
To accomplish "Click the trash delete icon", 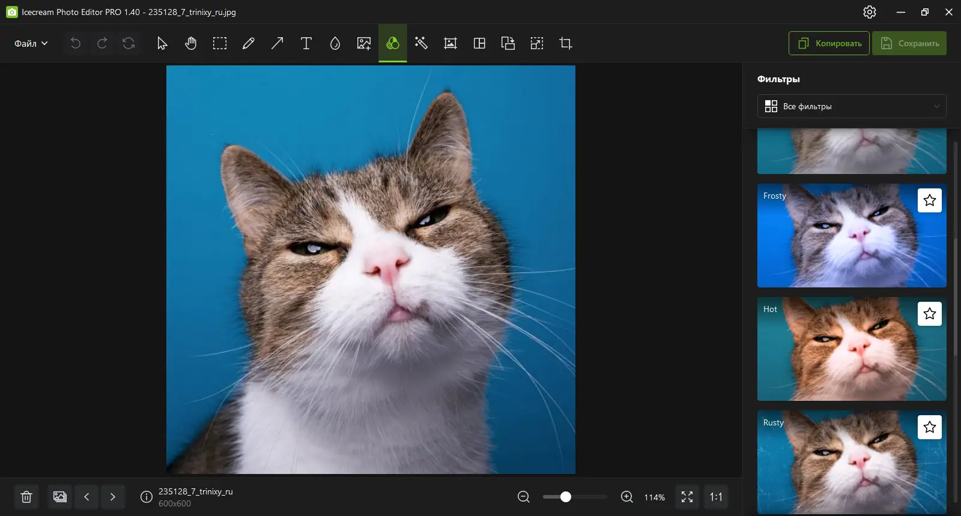I will [26, 497].
